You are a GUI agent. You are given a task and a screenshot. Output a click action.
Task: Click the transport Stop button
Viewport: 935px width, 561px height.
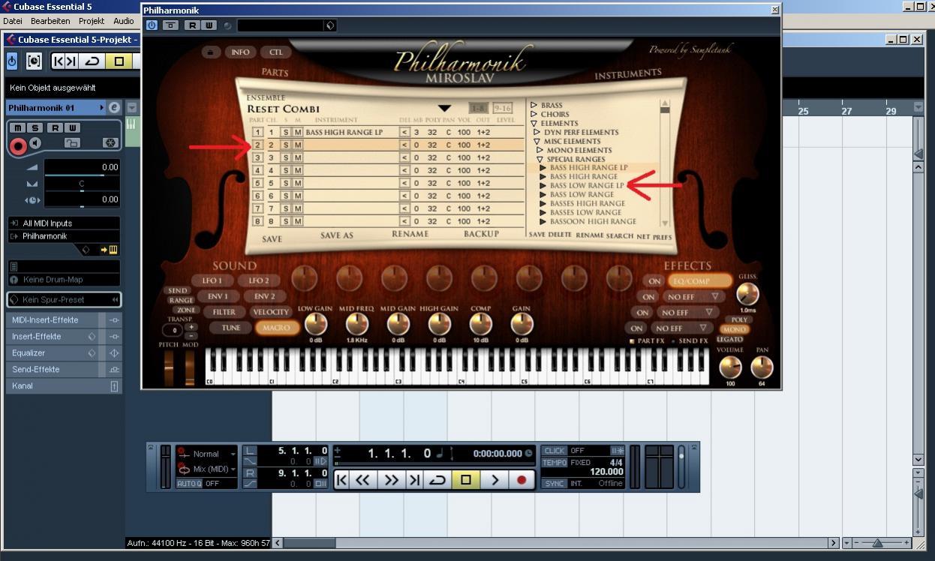tap(466, 479)
